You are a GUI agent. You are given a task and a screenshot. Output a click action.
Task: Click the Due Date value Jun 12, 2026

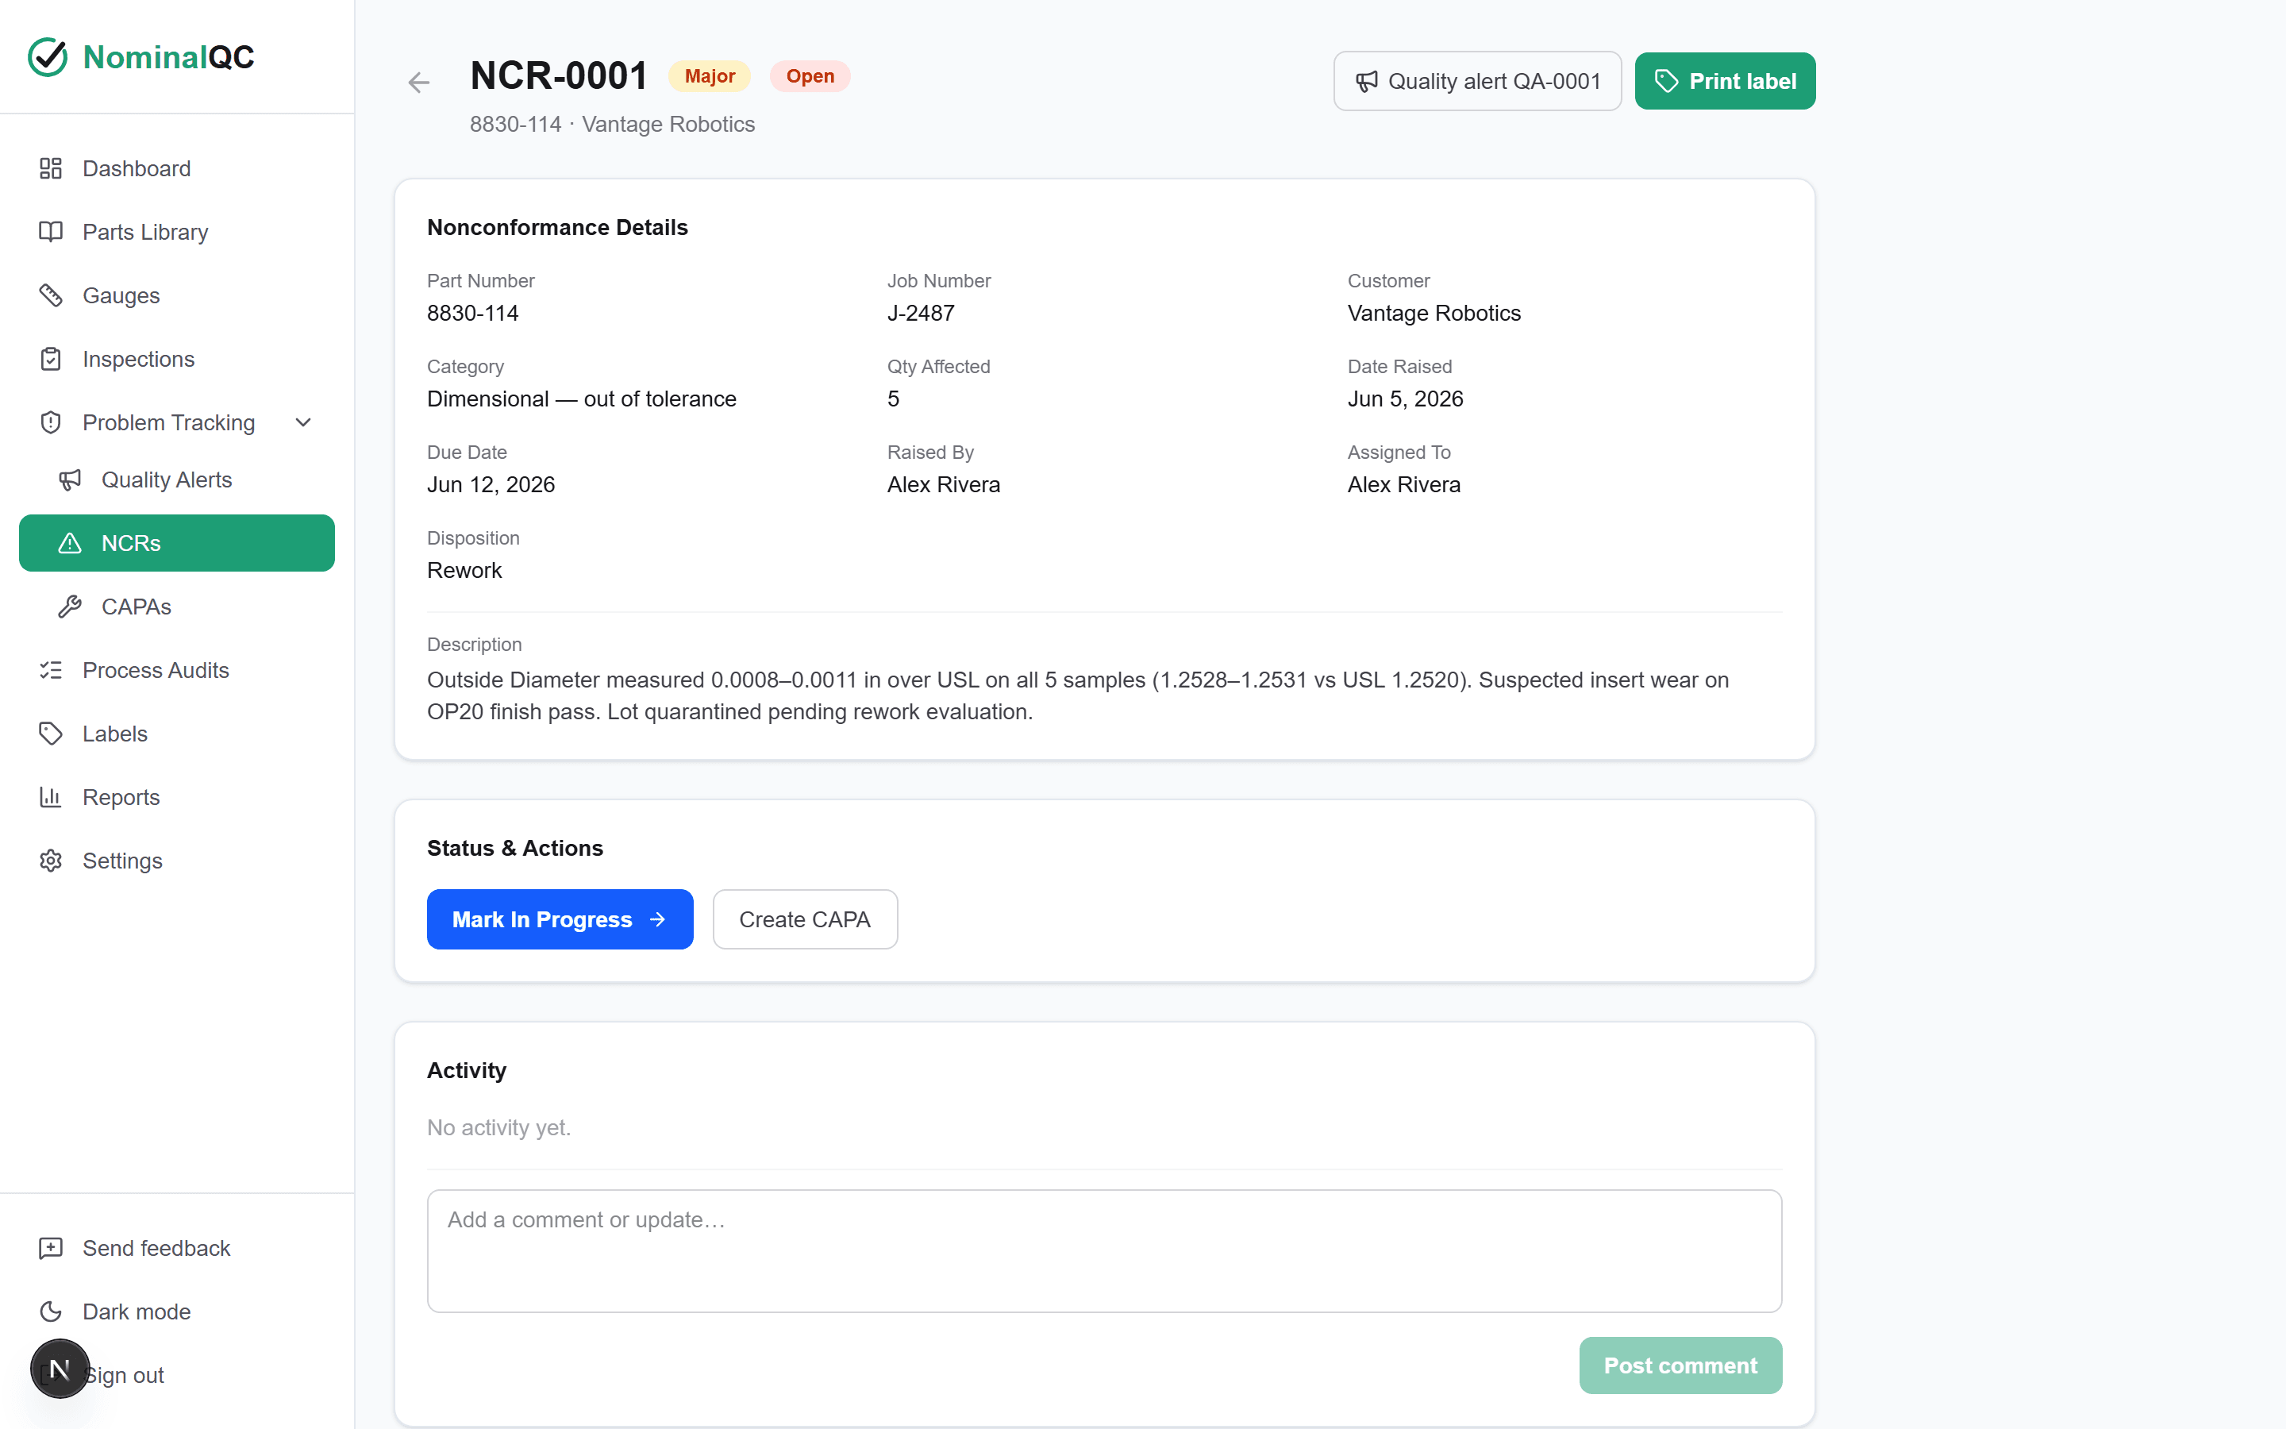click(x=491, y=485)
